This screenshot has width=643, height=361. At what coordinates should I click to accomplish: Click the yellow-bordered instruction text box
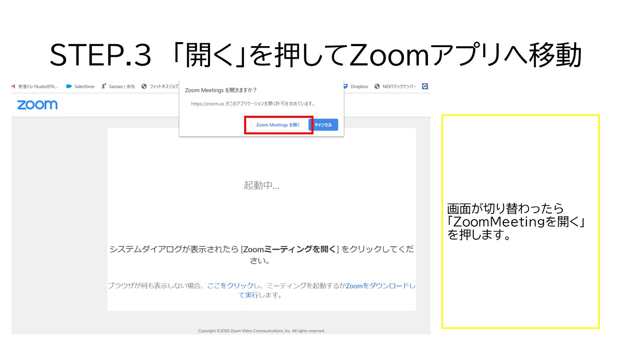click(520, 281)
